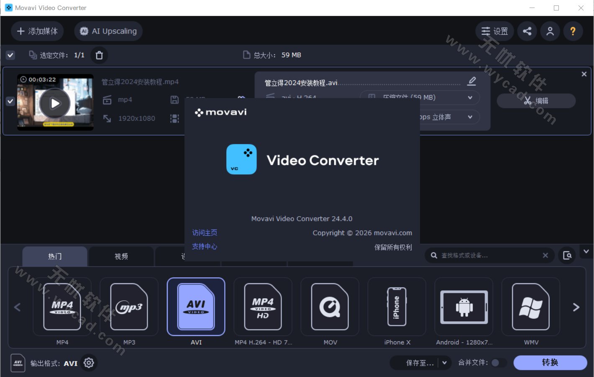Click the Add Media (添加媒体) button
The width and height of the screenshot is (594, 377).
pos(37,31)
